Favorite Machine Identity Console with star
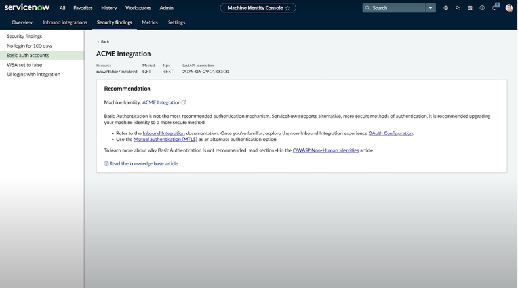The width and height of the screenshot is (518, 288). pyautogui.click(x=288, y=8)
